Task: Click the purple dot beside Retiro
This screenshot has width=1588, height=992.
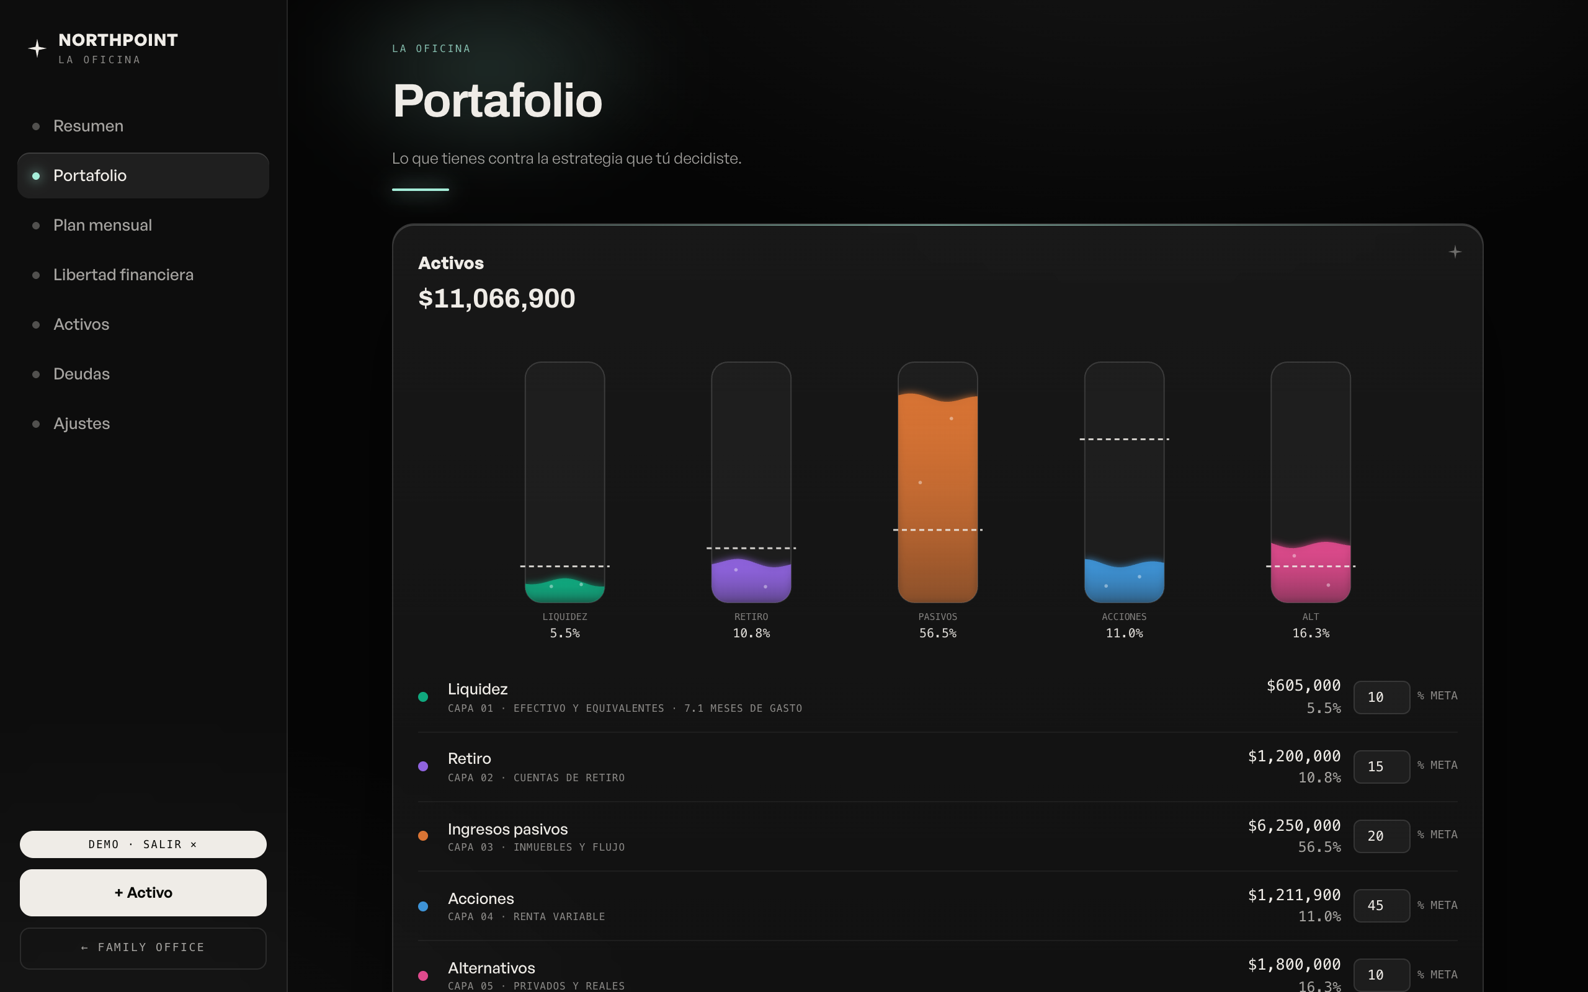Action: 423,766
